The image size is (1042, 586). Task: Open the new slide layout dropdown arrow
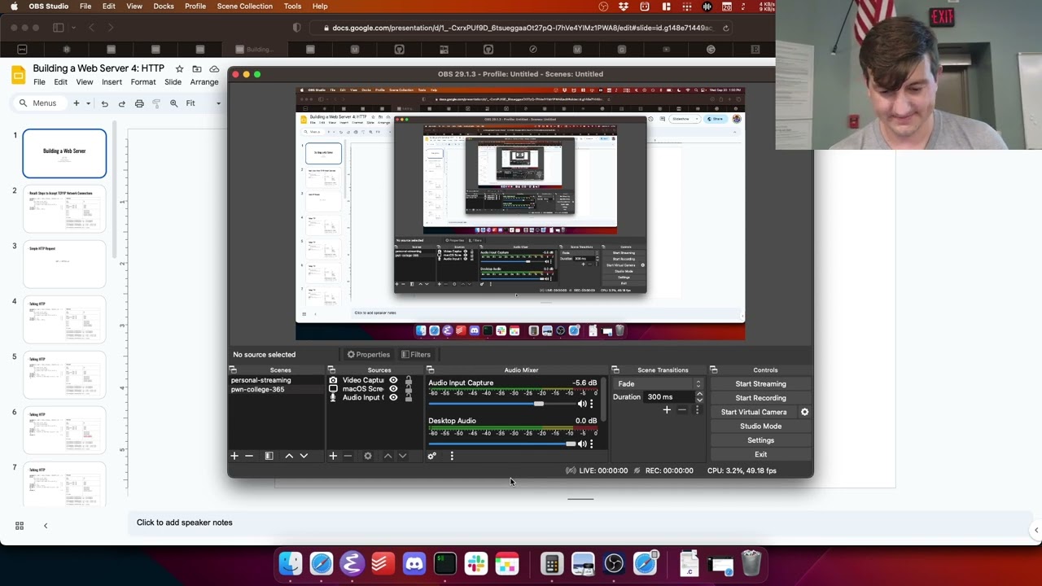[88, 103]
